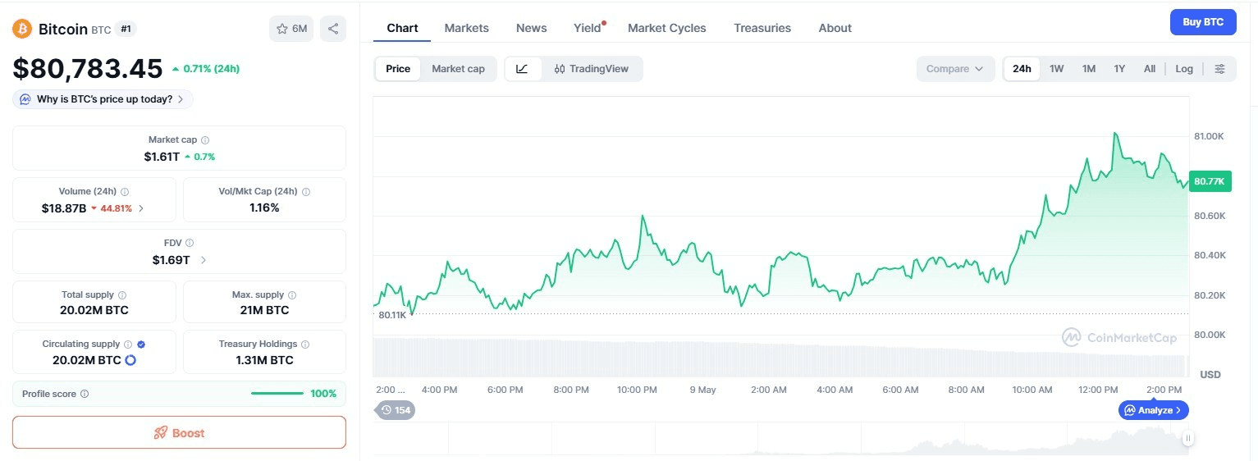
Task: Click the 80.11K low price label
Action: (x=392, y=315)
